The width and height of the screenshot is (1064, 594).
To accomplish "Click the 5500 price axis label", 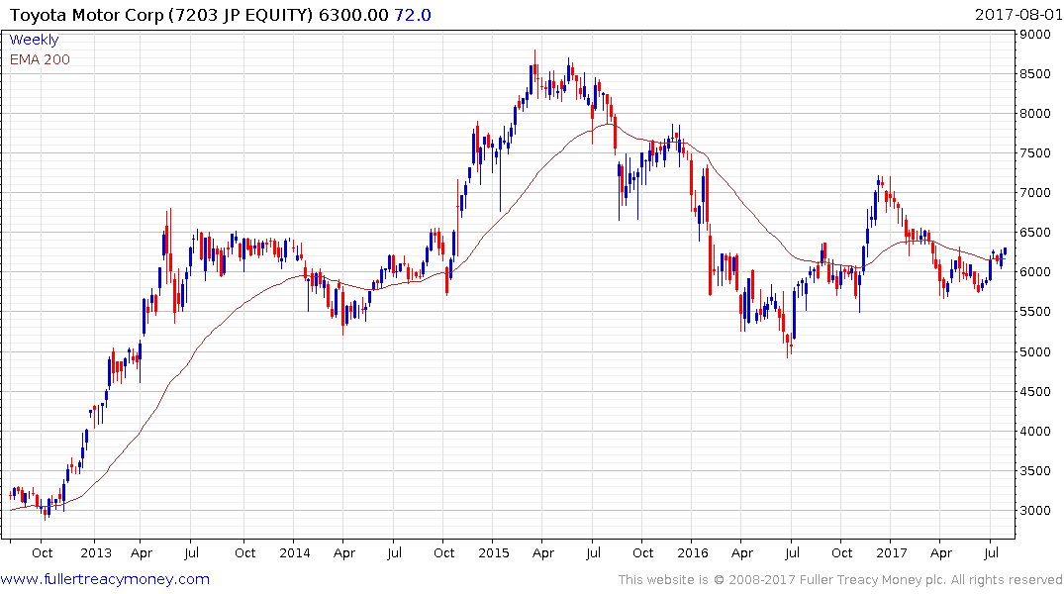I will coord(1035,312).
